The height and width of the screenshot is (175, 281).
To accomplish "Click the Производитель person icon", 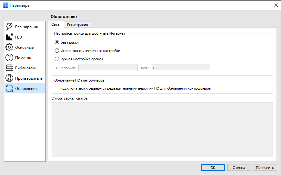I will (9, 78).
